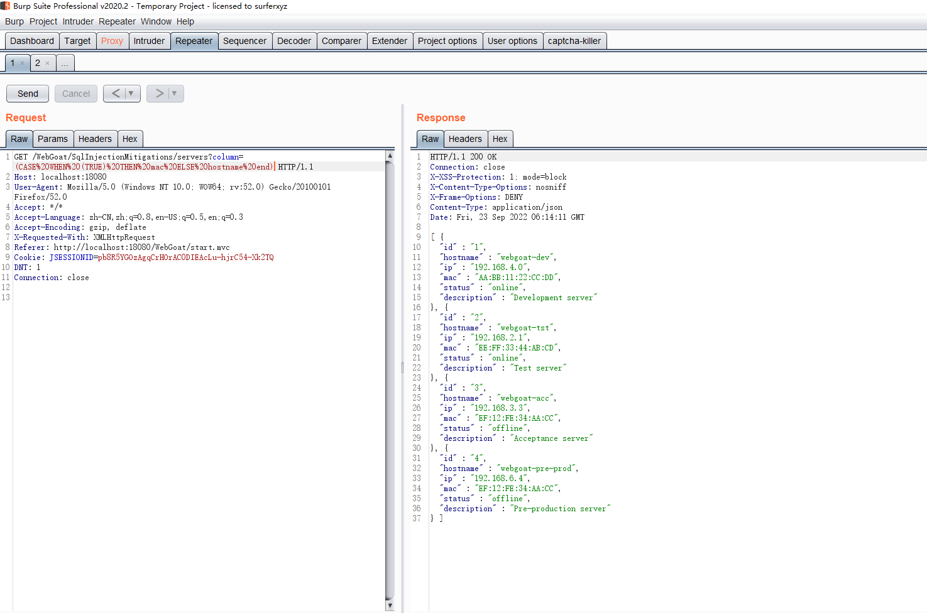
Task: Open the back history dropdown arrow
Action: pos(131,94)
